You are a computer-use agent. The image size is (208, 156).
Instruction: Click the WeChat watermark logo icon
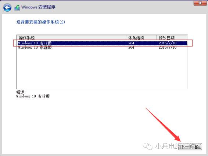click(147, 146)
